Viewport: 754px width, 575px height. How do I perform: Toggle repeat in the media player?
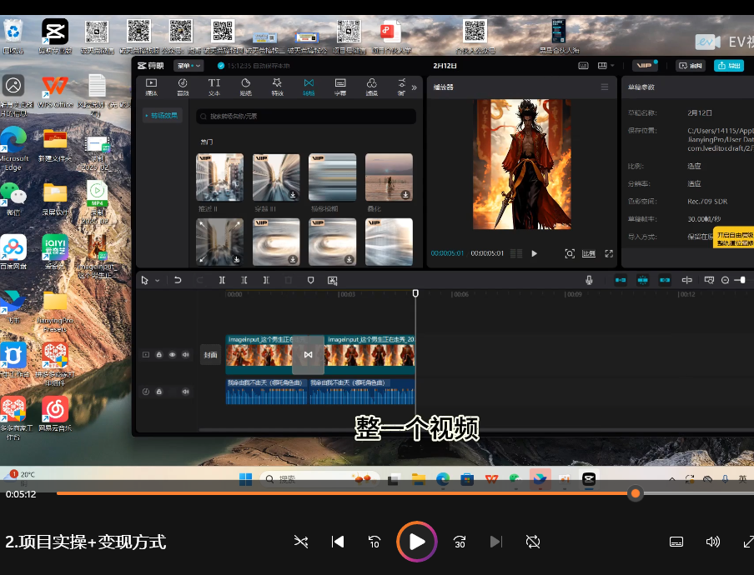click(533, 542)
